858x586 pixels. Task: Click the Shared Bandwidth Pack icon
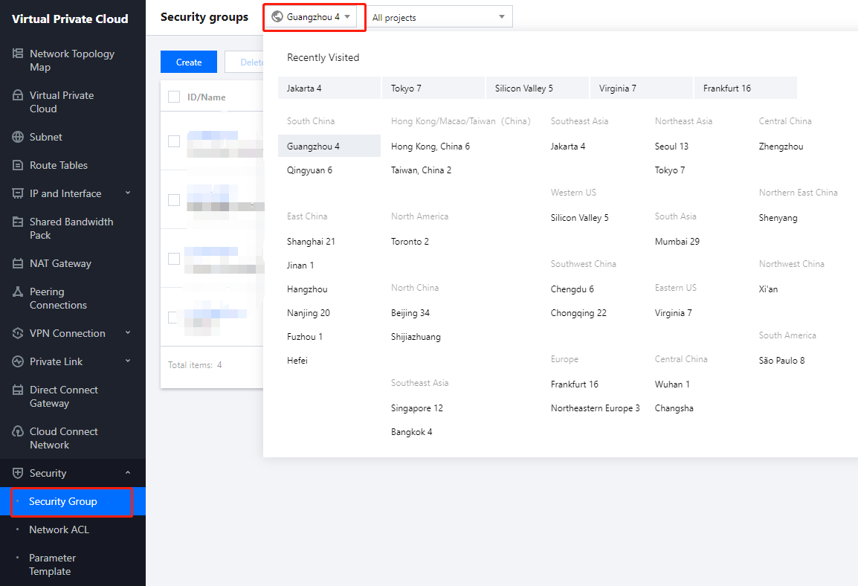click(18, 222)
